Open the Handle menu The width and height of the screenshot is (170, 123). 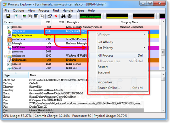tap(68, 11)
